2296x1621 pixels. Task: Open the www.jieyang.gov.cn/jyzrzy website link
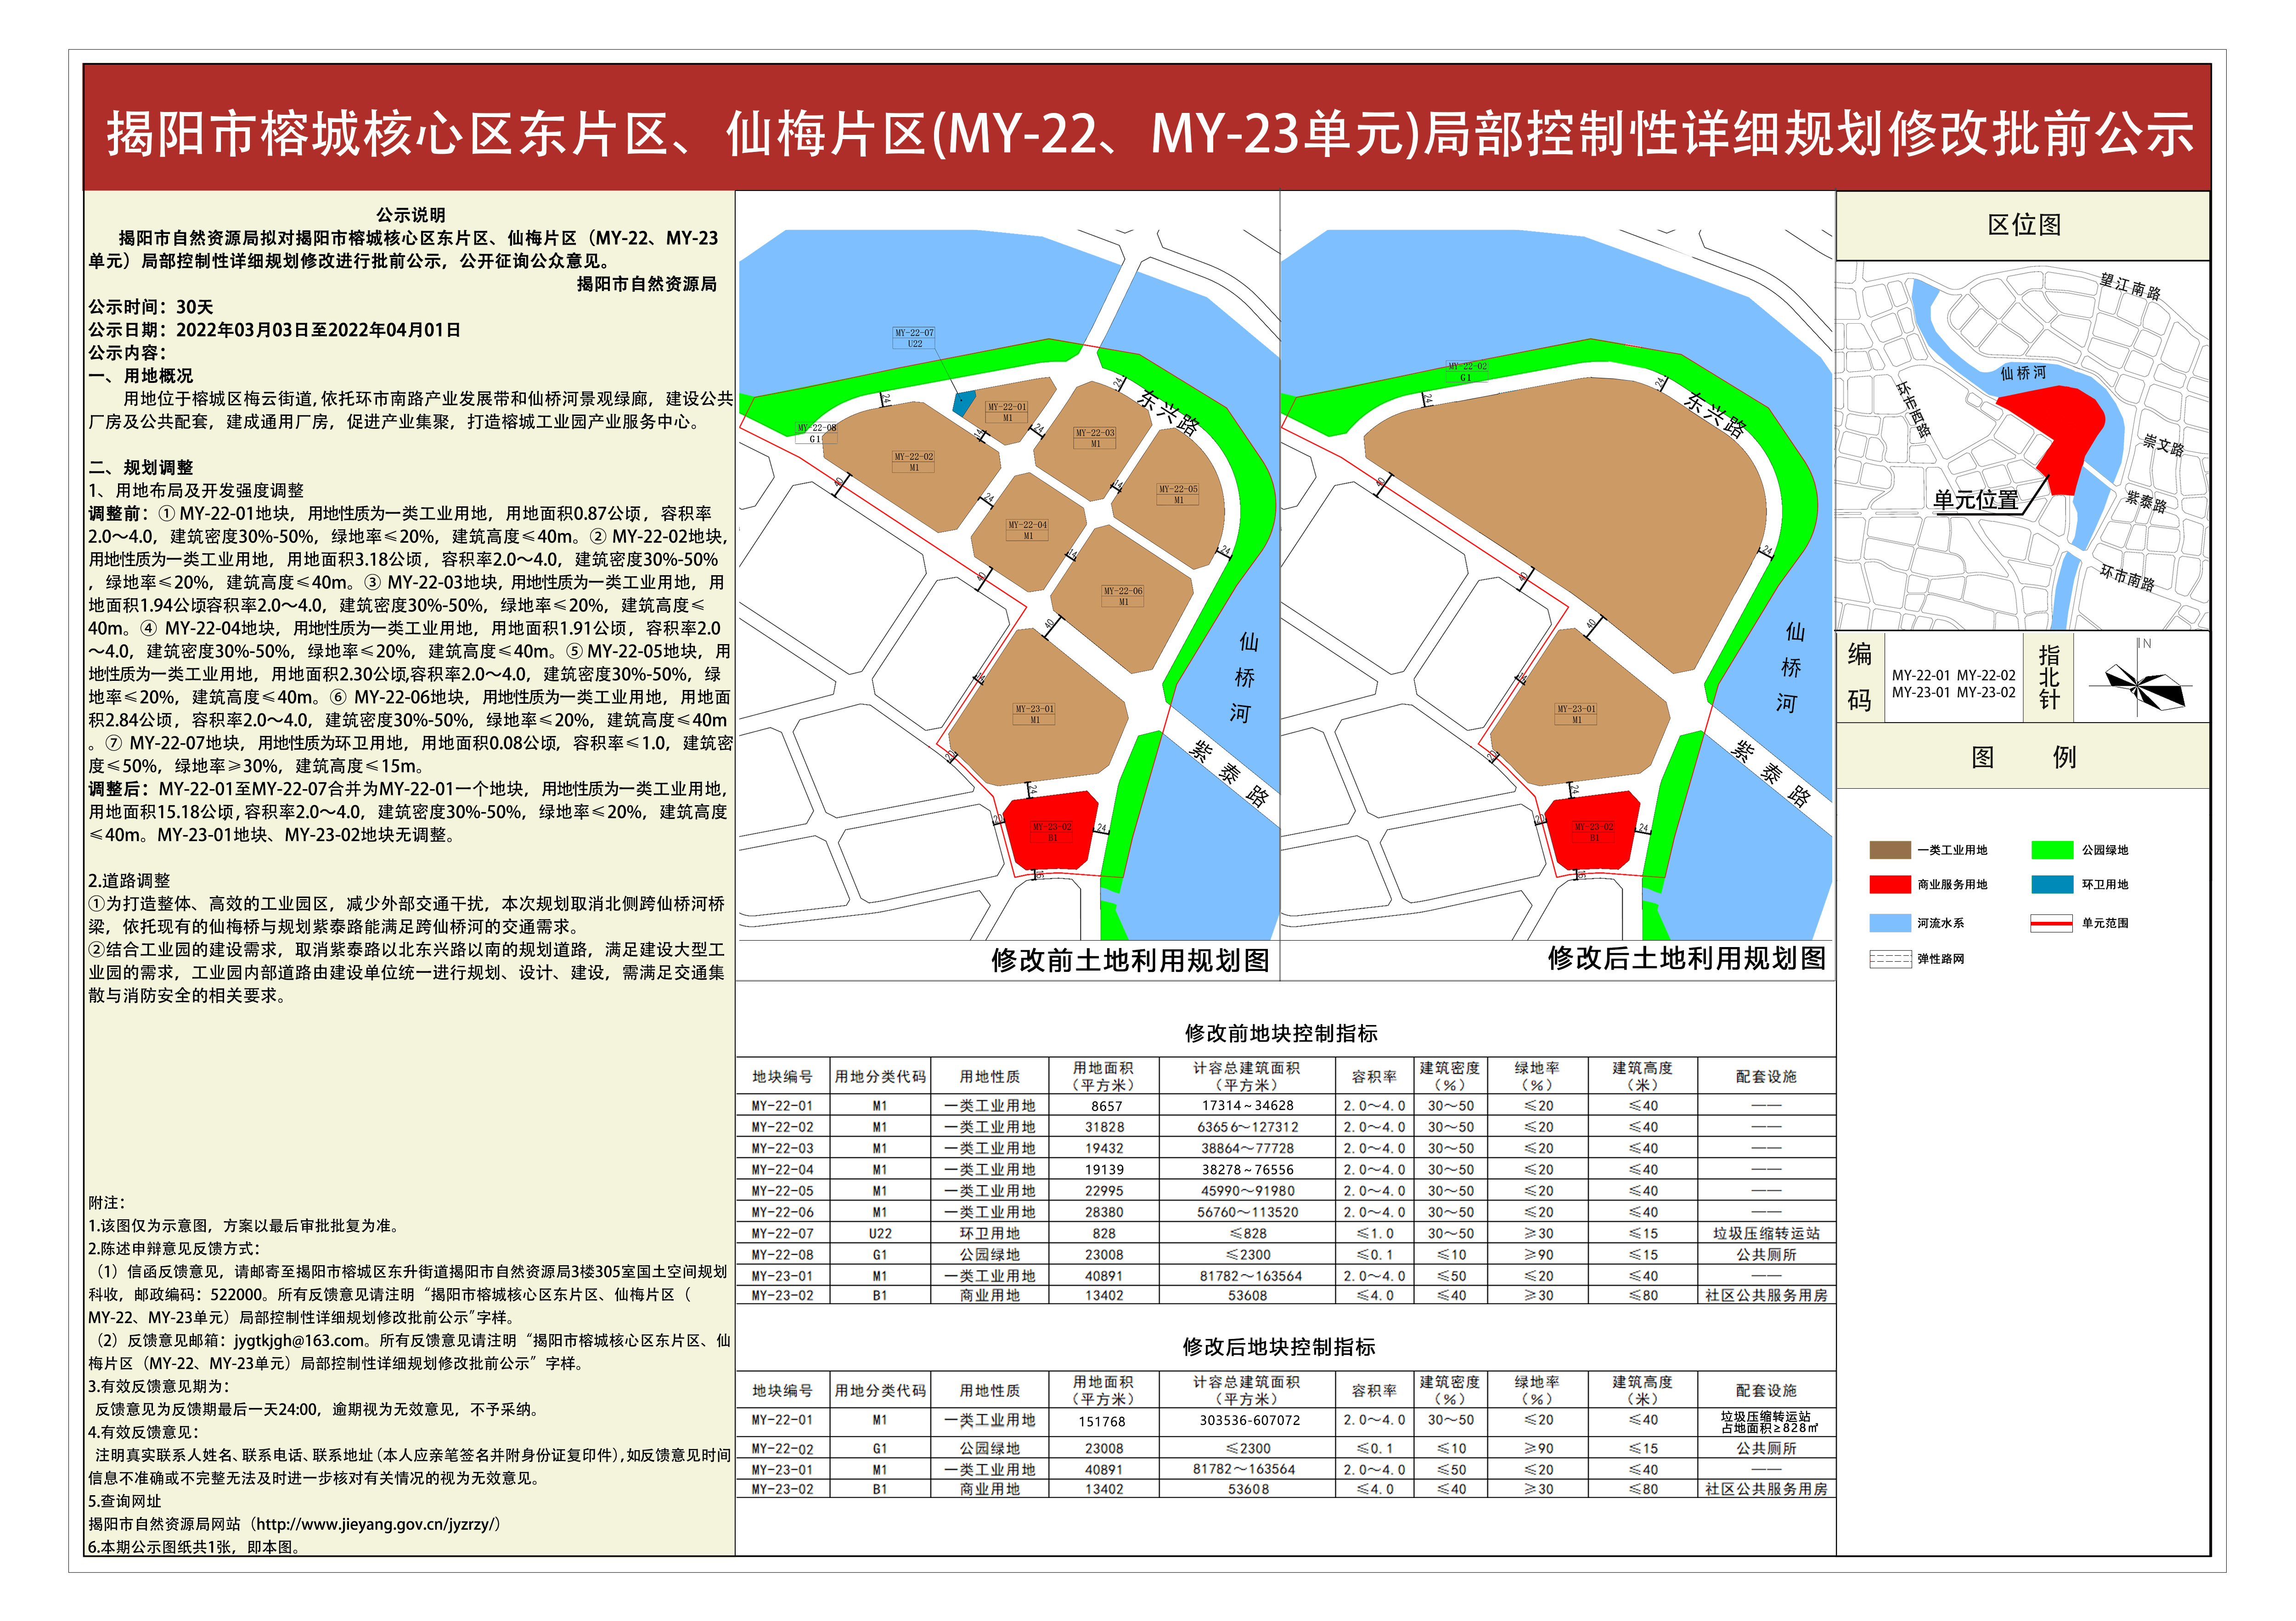click(x=375, y=1524)
